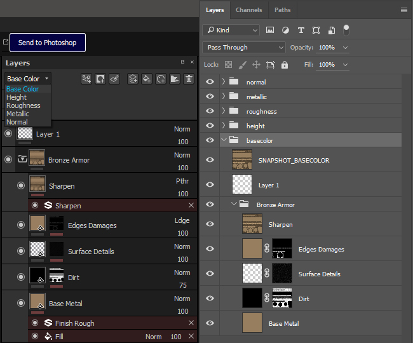Click the Ldge blend mode of Edges Damages
The height and width of the screenshot is (343, 413).
[182, 220]
